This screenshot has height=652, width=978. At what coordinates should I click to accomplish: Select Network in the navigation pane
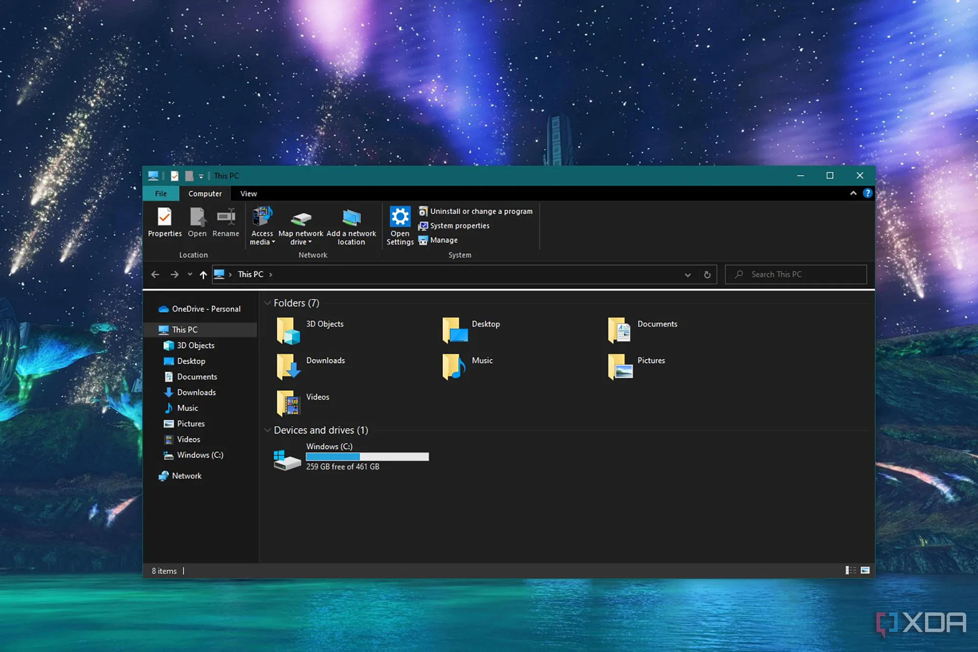180,476
